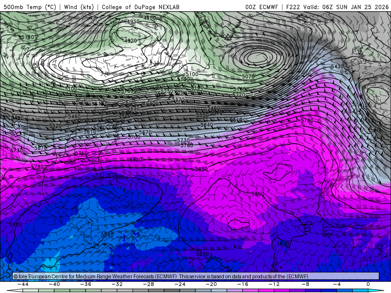
Task: Click the -40 color scale label
Action: 54,284
